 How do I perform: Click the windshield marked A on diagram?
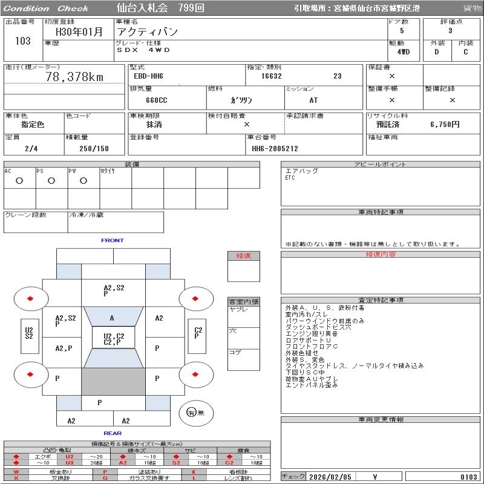[x=113, y=318]
